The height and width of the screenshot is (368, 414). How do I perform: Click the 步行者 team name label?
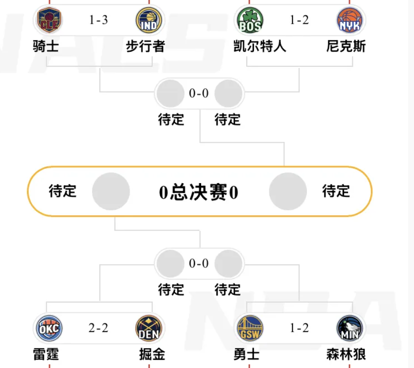[x=145, y=46]
